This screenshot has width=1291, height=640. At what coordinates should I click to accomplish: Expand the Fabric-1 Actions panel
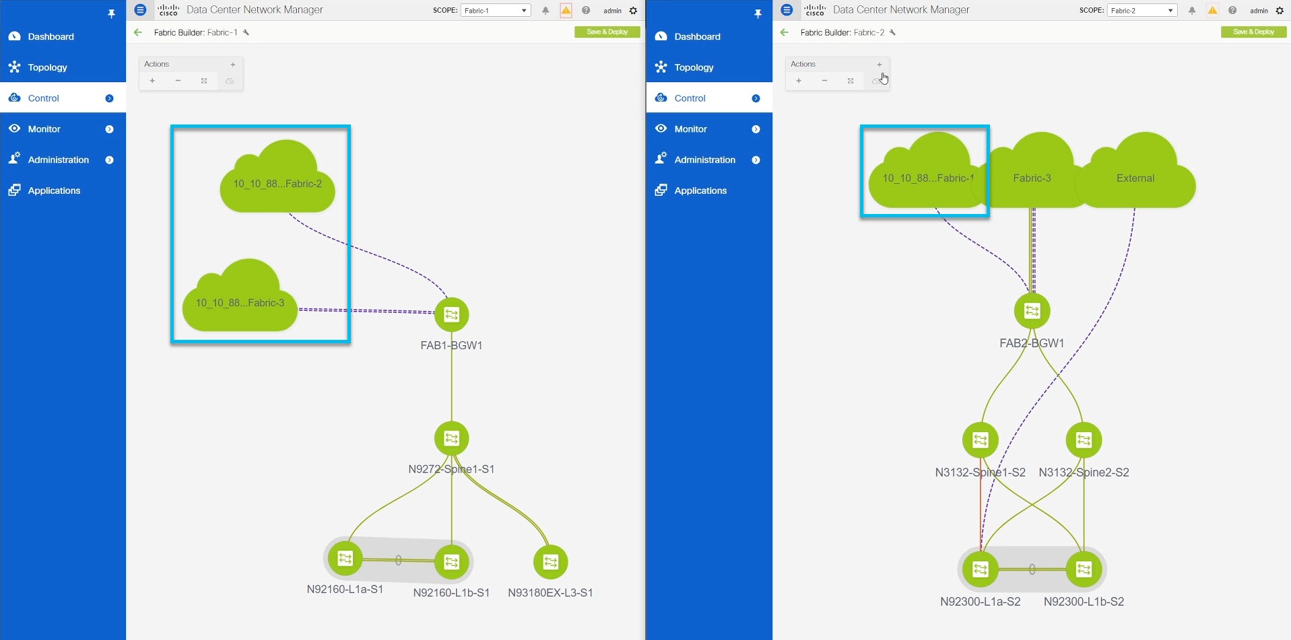[x=233, y=65]
